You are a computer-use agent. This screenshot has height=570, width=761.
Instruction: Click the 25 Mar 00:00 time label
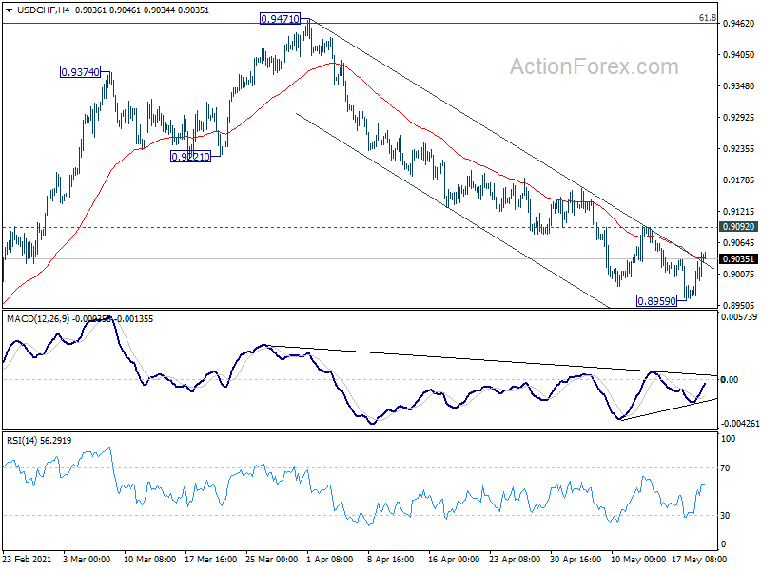(272, 560)
